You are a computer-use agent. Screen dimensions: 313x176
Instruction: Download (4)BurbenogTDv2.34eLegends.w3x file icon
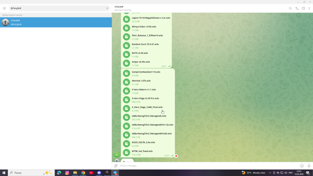pos(126,117)
